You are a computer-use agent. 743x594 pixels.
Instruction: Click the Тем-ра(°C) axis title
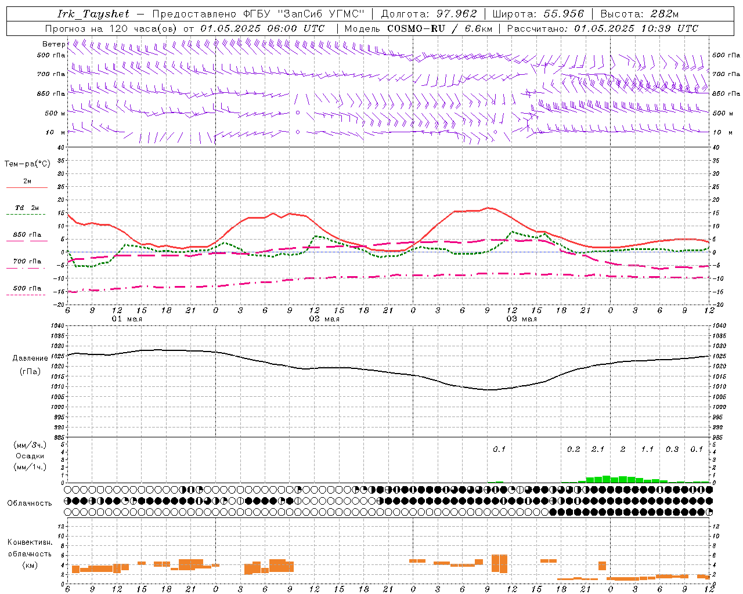(x=27, y=164)
